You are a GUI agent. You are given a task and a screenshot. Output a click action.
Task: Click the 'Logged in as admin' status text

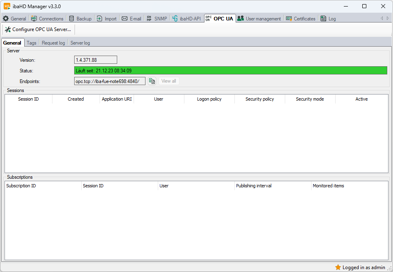pos(363,268)
